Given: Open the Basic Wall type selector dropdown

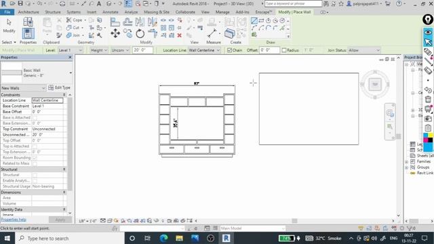Looking at the screenshot, I should coord(37,73).
